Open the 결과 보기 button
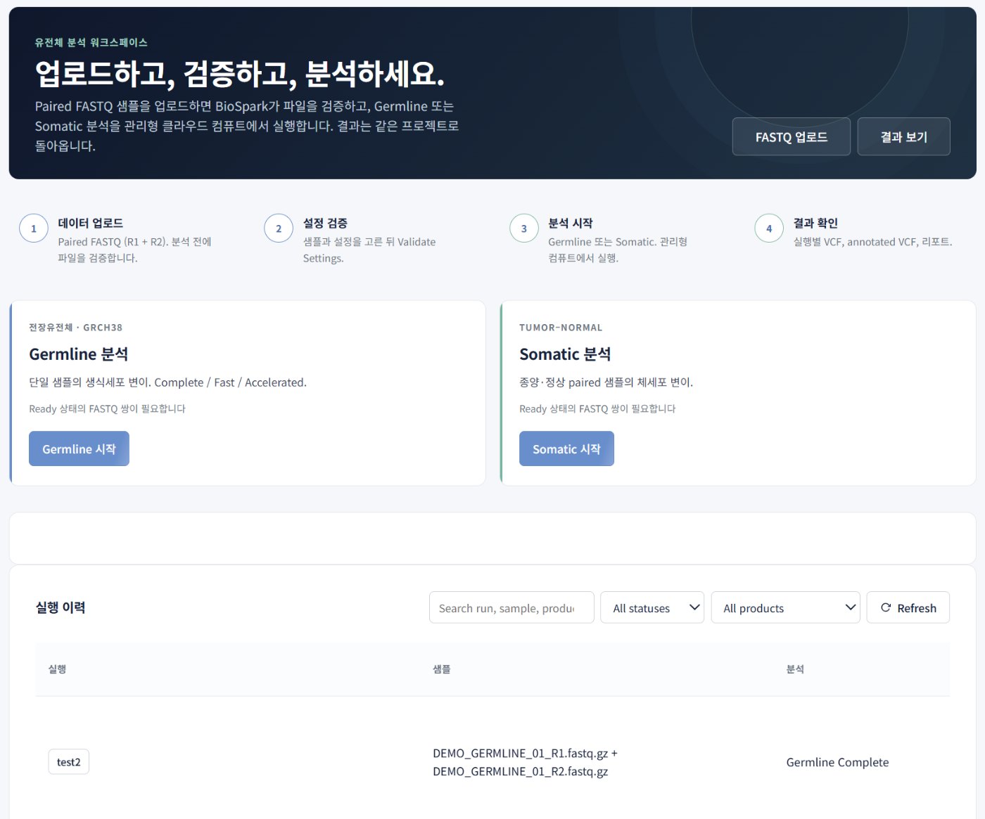Image resolution: width=985 pixels, height=819 pixels. (x=903, y=136)
